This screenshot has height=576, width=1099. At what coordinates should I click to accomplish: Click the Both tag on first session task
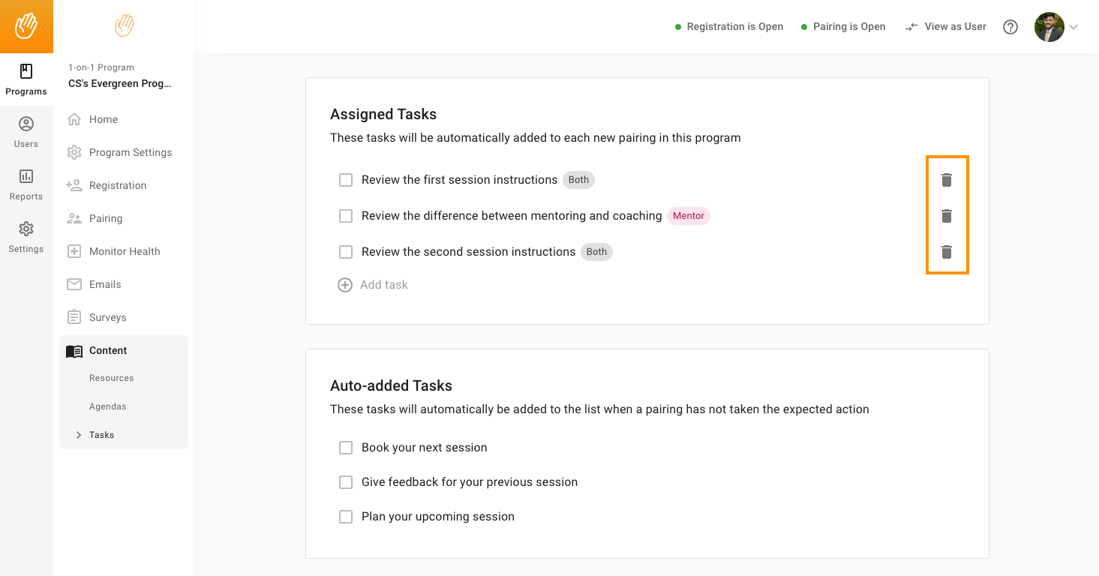(578, 180)
